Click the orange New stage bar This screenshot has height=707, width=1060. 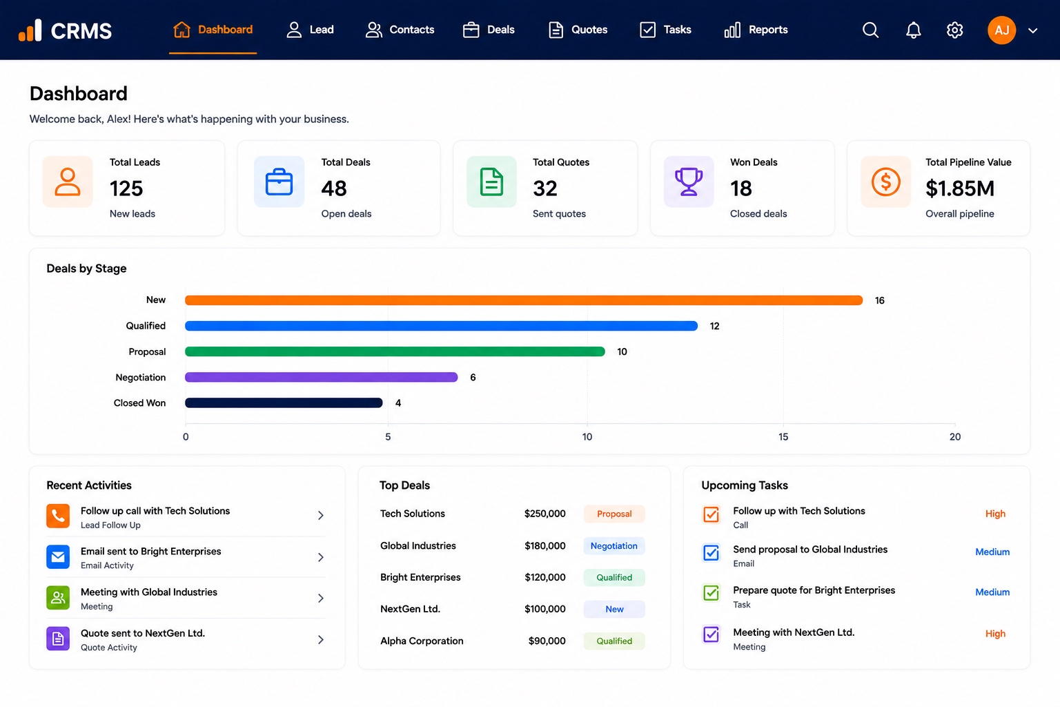[524, 300]
